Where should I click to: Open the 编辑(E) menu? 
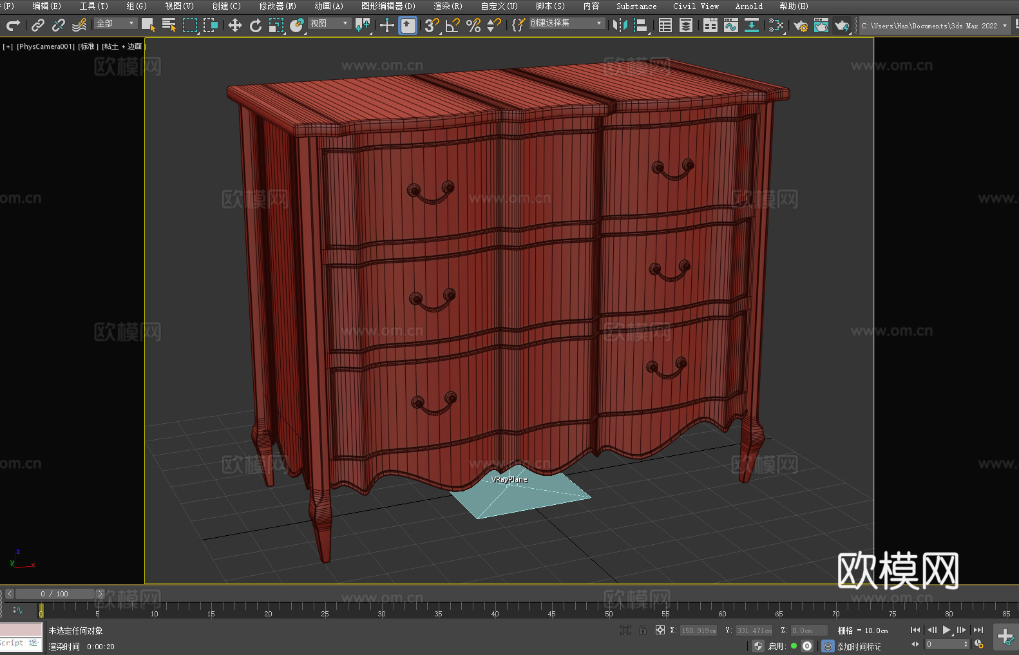pyautogui.click(x=46, y=6)
